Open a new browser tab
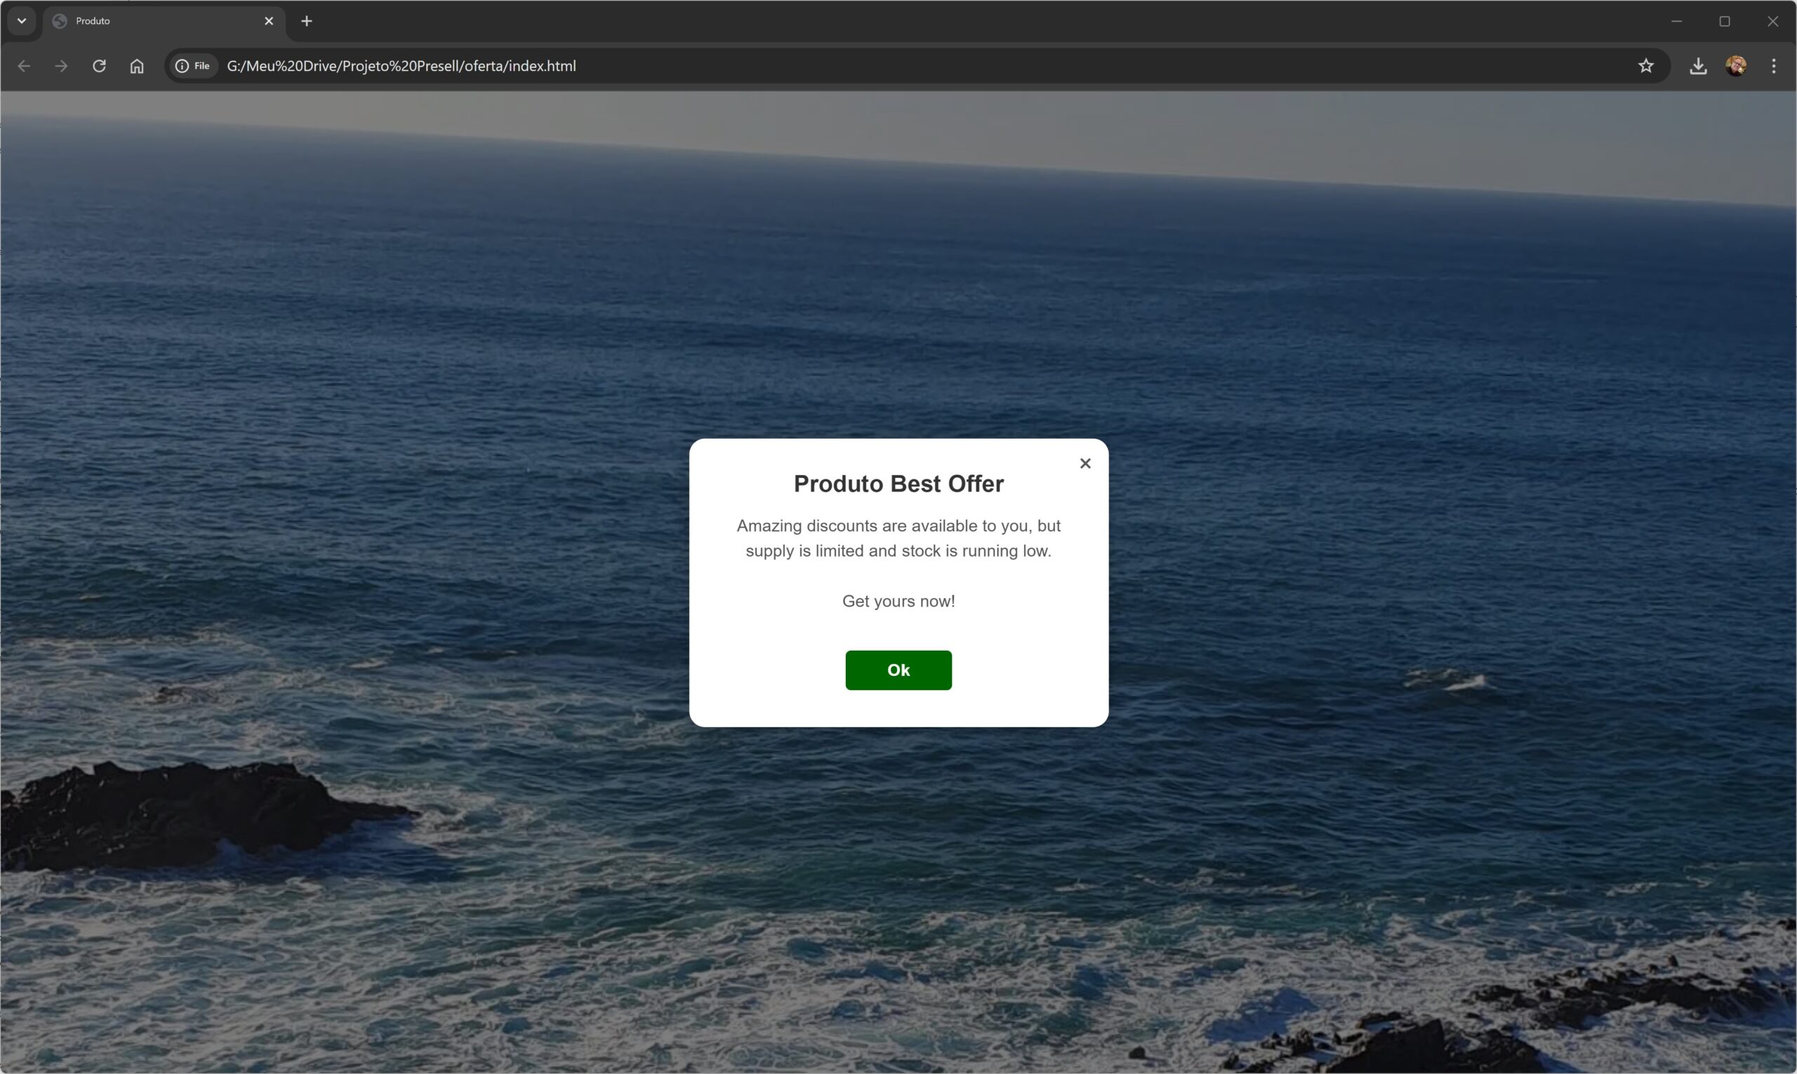Image resolution: width=1797 pixels, height=1074 pixels. (x=307, y=21)
